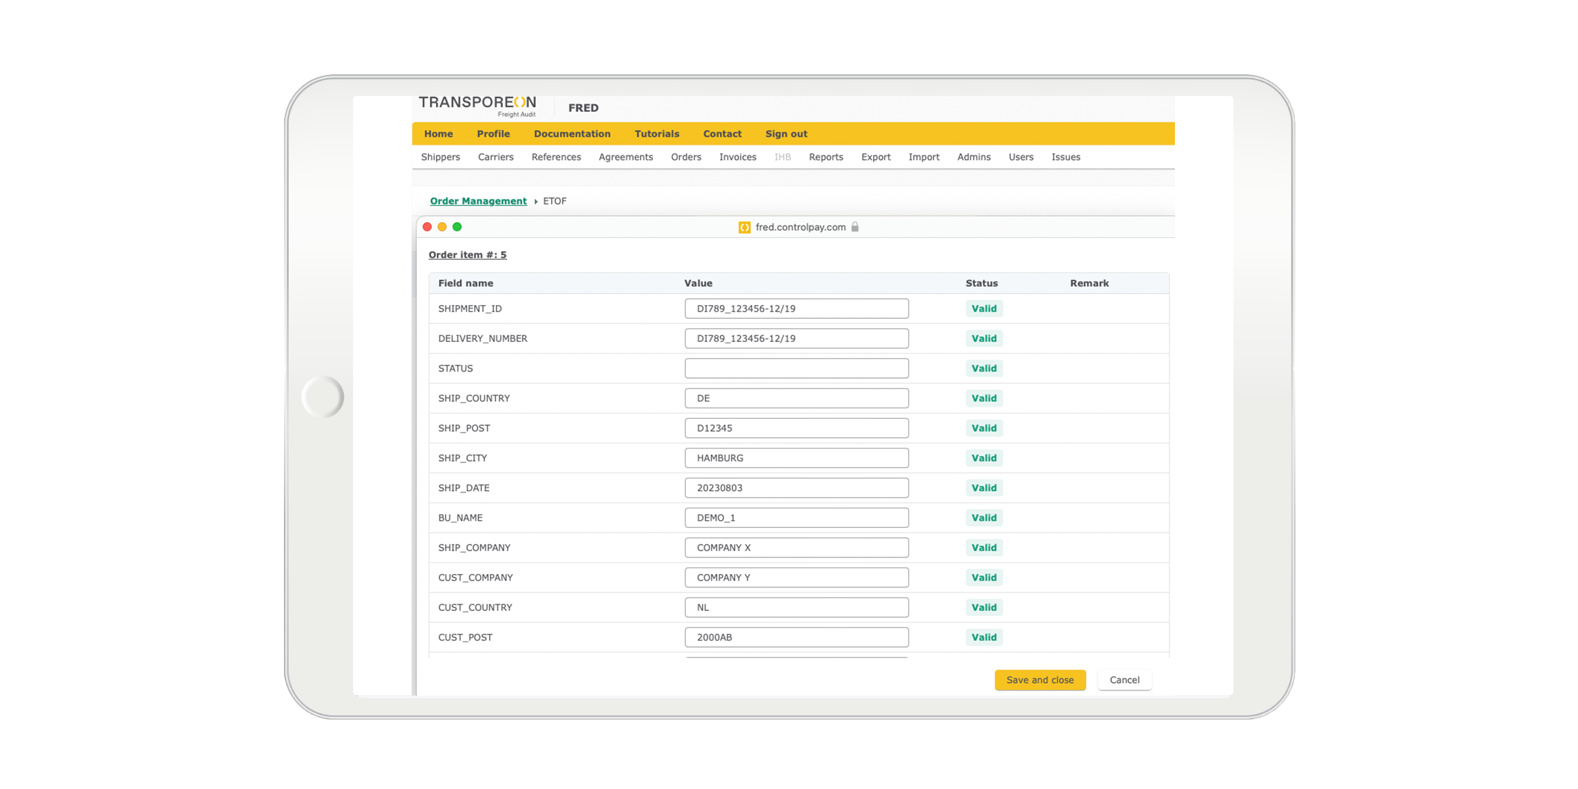Click the green zoom control on the window
Image resolution: width=1578 pixels, height=789 pixels.
(457, 226)
